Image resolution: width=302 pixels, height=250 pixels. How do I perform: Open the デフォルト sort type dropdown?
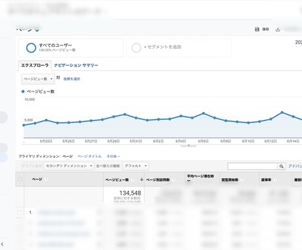pyautogui.click(x=136, y=166)
